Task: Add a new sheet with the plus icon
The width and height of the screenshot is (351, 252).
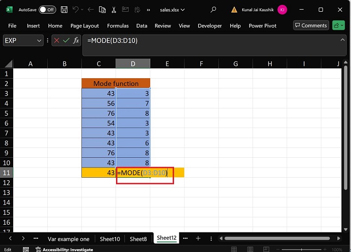Action: (198, 238)
